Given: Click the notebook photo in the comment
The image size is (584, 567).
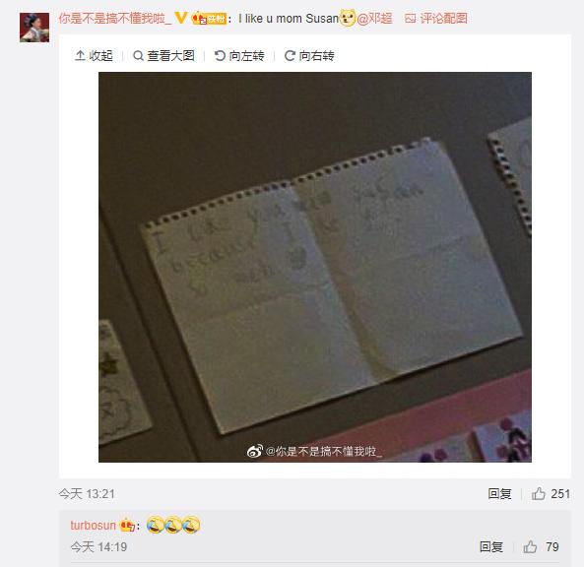Looking at the screenshot, I should coord(315,267).
